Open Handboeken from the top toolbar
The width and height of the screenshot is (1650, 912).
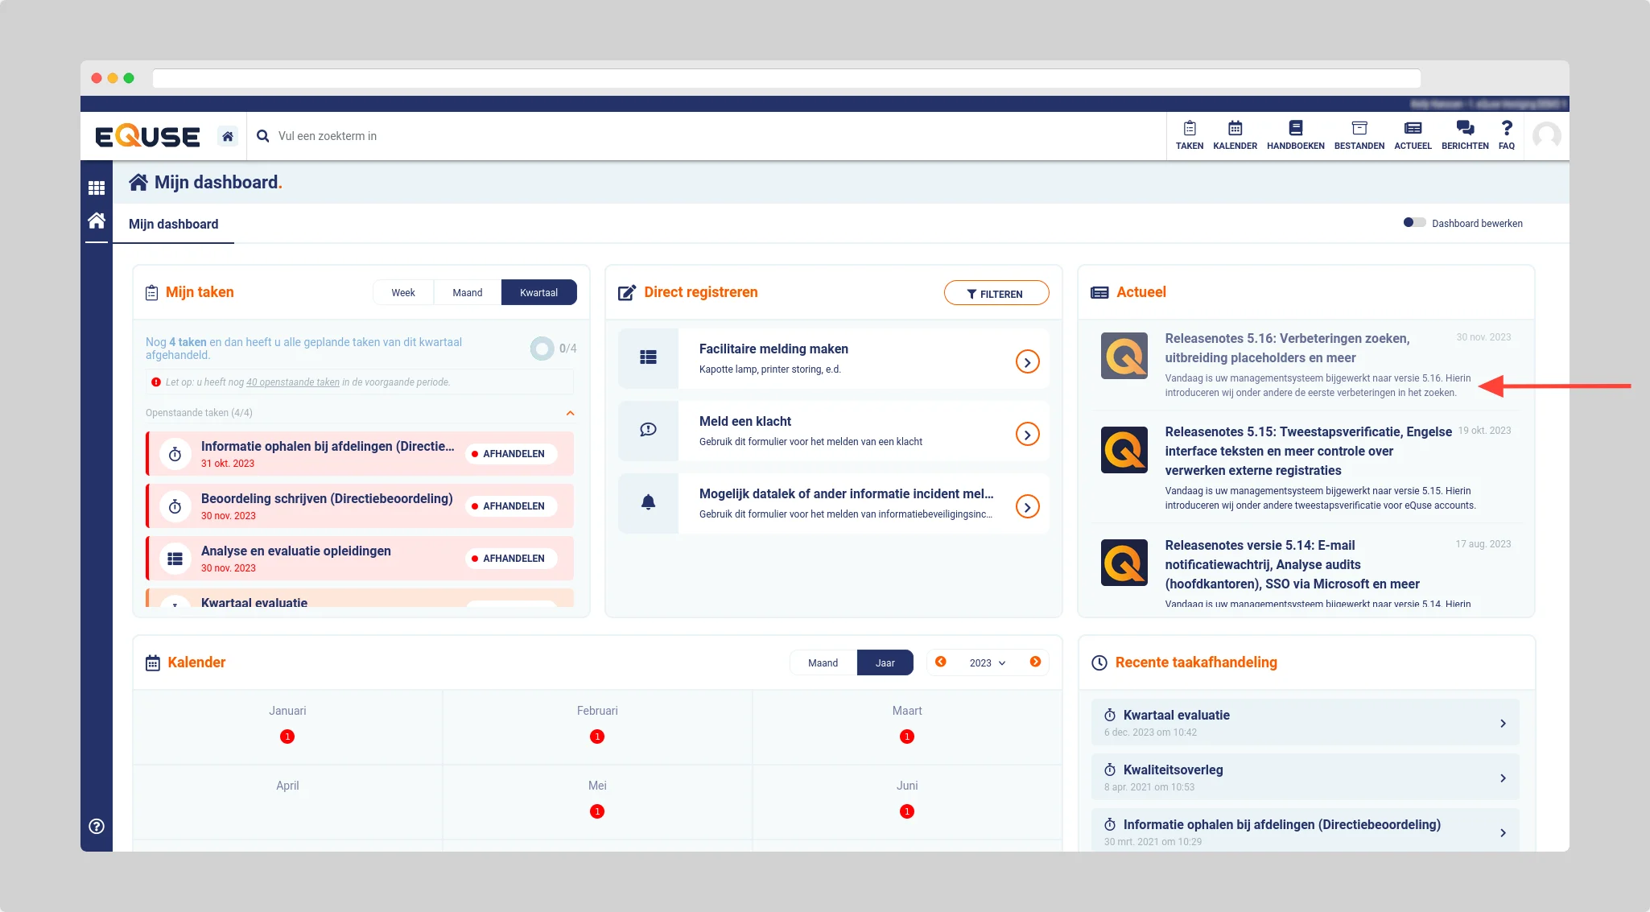click(1295, 134)
